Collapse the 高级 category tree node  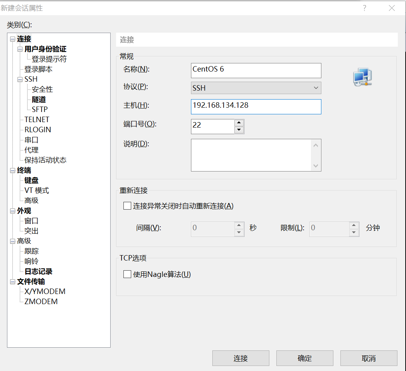click(12, 241)
